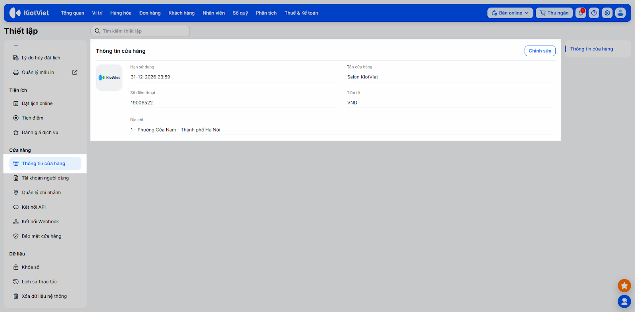Open the Hàng hóa menu

pyautogui.click(x=121, y=13)
